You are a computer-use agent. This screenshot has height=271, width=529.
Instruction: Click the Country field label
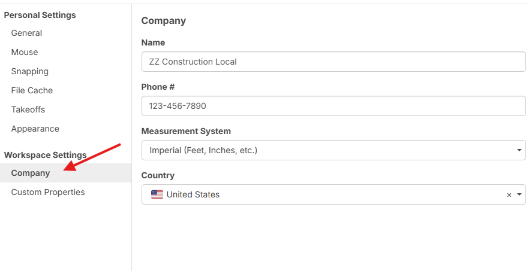pos(158,175)
